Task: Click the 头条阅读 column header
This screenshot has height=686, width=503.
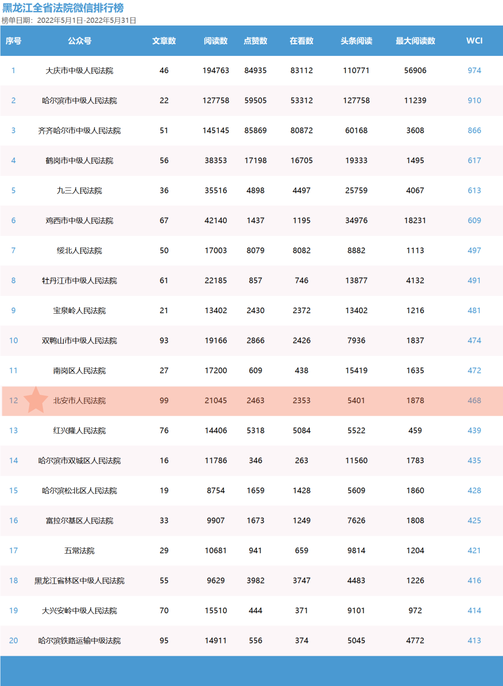Action: pos(356,41)
